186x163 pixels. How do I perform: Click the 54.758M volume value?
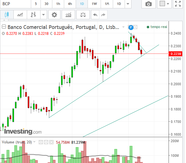pos(63,142)
